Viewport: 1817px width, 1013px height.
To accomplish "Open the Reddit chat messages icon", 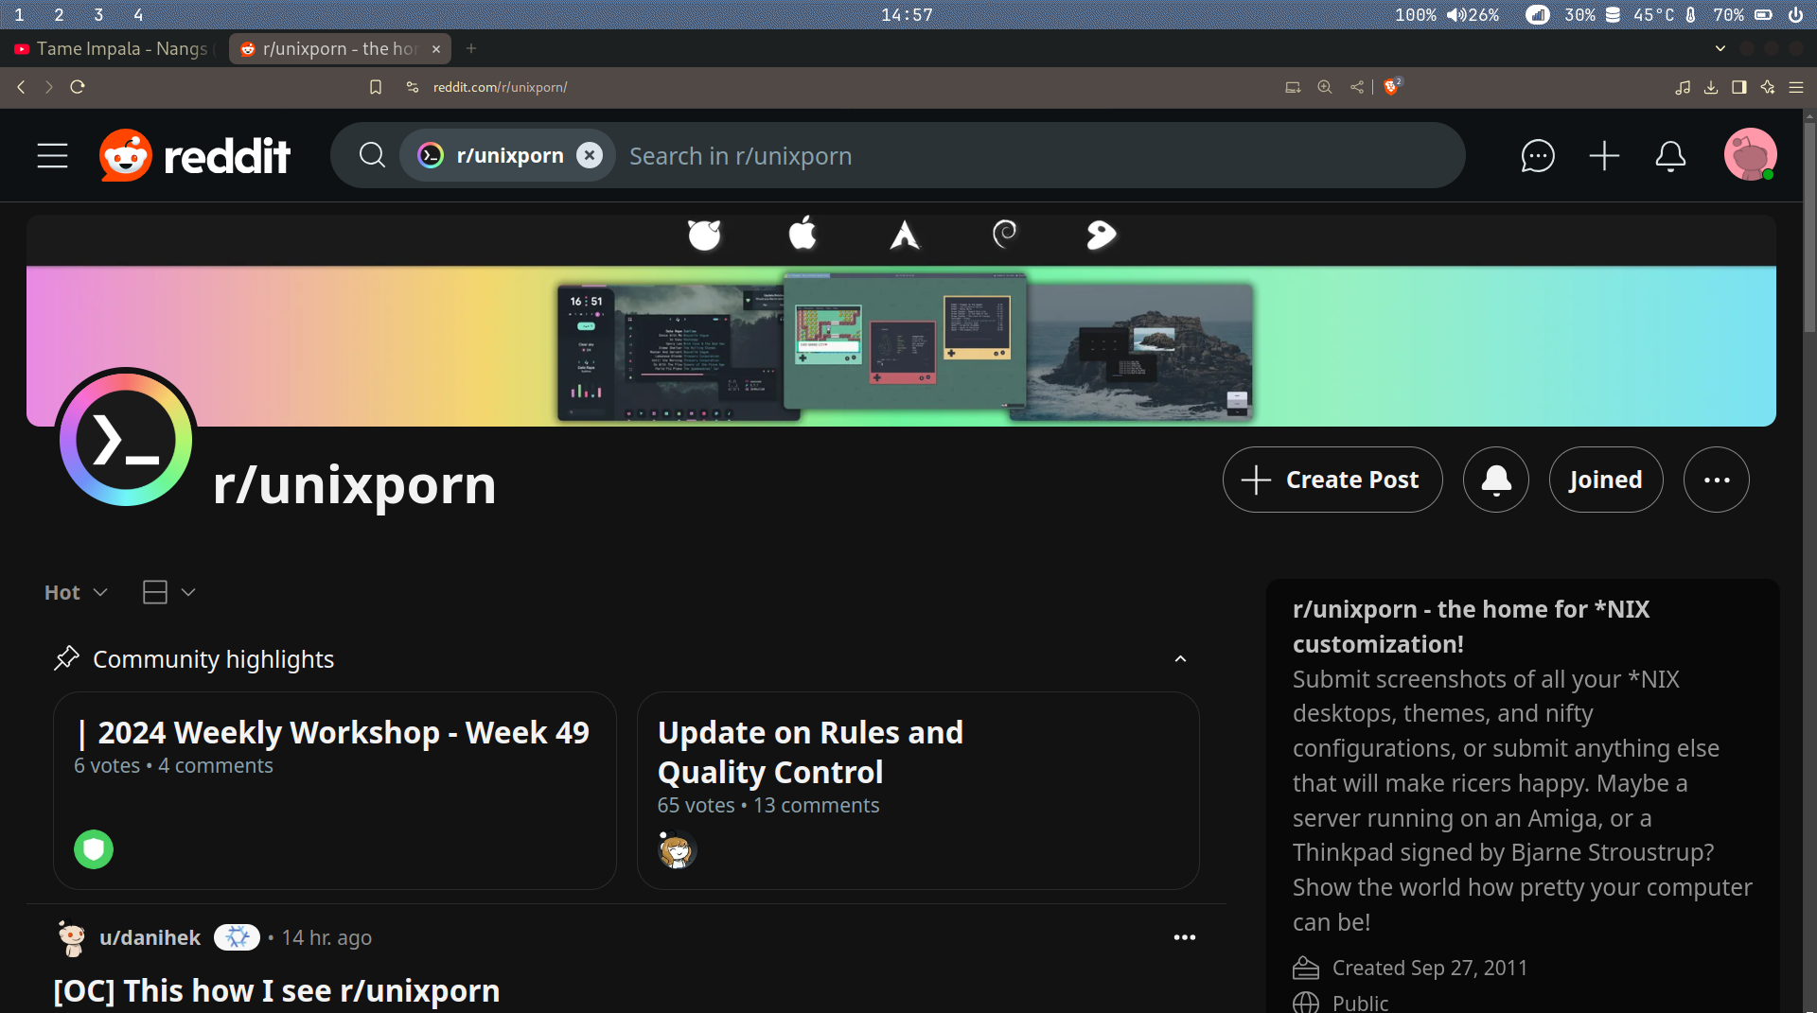I will 1538,155.
